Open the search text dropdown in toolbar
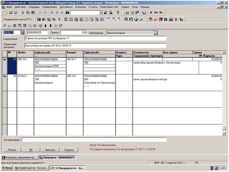229x172 pixels. click(x=101, y=12)
